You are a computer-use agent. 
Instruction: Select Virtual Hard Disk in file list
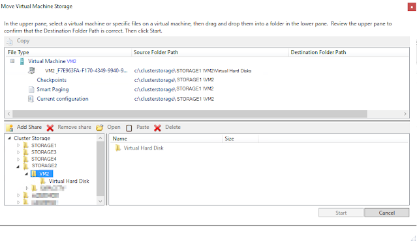[x=144, y=148]
